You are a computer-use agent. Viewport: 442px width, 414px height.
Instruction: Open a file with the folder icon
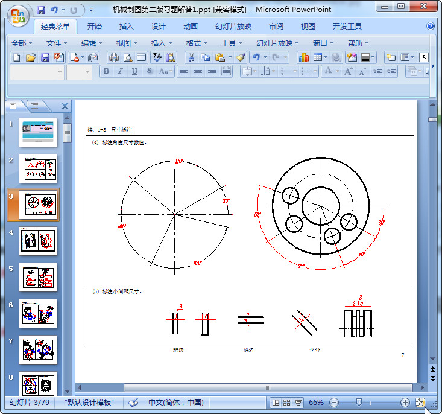tap(31, 57)
